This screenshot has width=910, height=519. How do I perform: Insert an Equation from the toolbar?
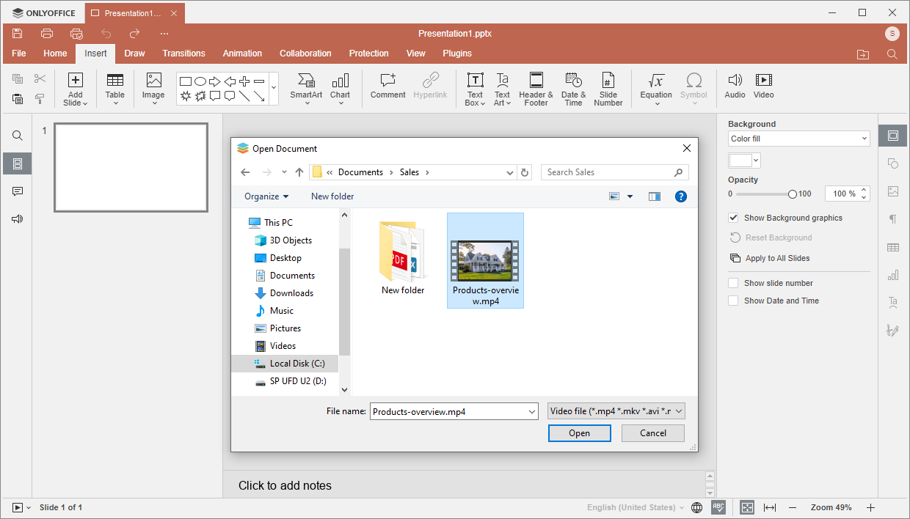pos(656,81)
